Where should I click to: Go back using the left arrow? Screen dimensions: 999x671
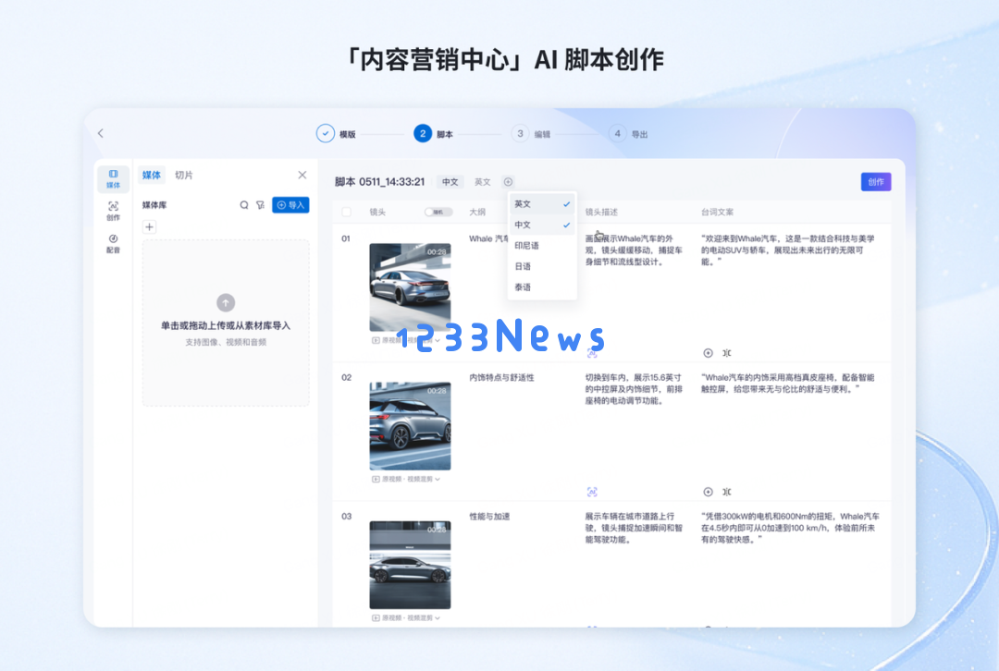[x=101, y=133]
